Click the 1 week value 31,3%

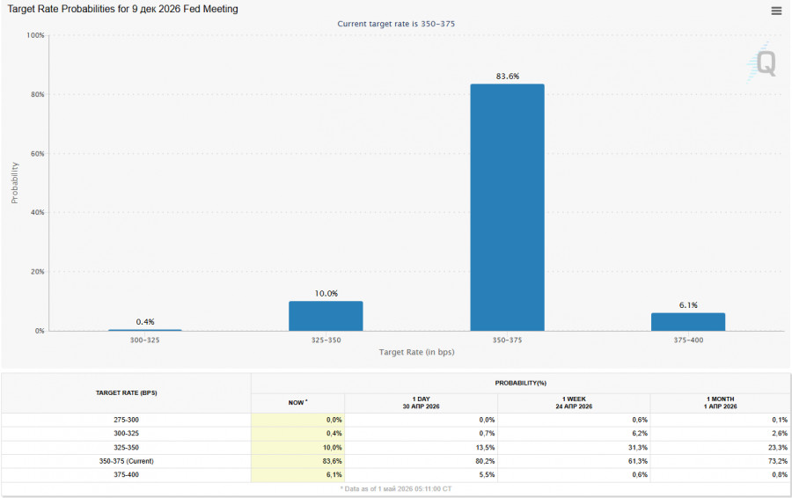pyautogui.click(x=638, y=448)
